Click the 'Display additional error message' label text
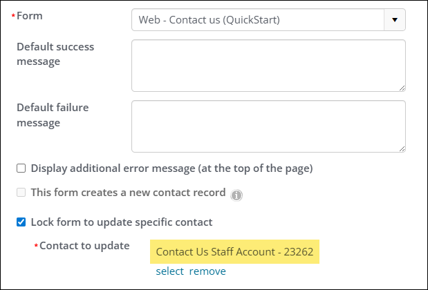 pos(171,168)
